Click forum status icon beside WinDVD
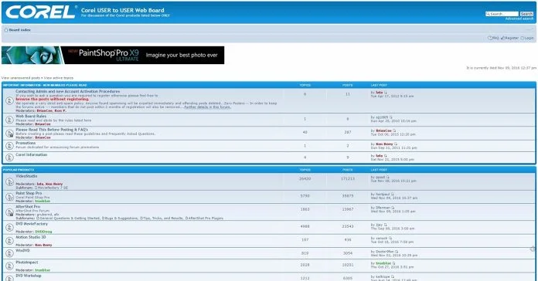The width and height of the screenshot is (538, 281). click(9, 253)
